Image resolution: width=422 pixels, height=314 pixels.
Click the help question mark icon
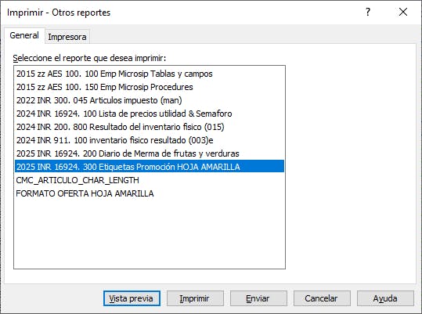coord(368,12)
